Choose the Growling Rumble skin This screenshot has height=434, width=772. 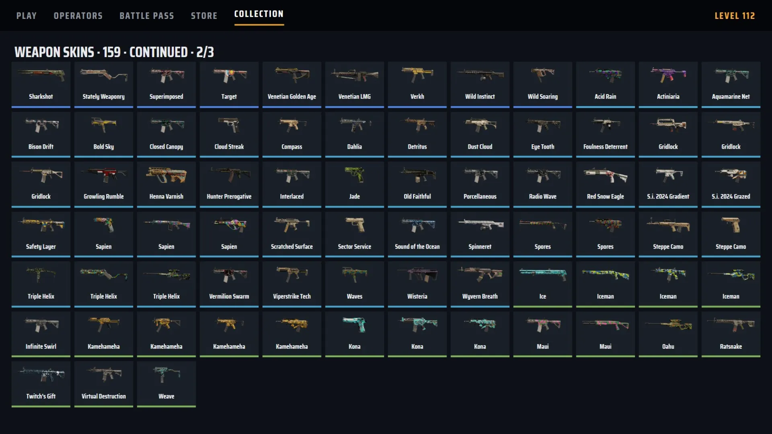pos(103,184)
